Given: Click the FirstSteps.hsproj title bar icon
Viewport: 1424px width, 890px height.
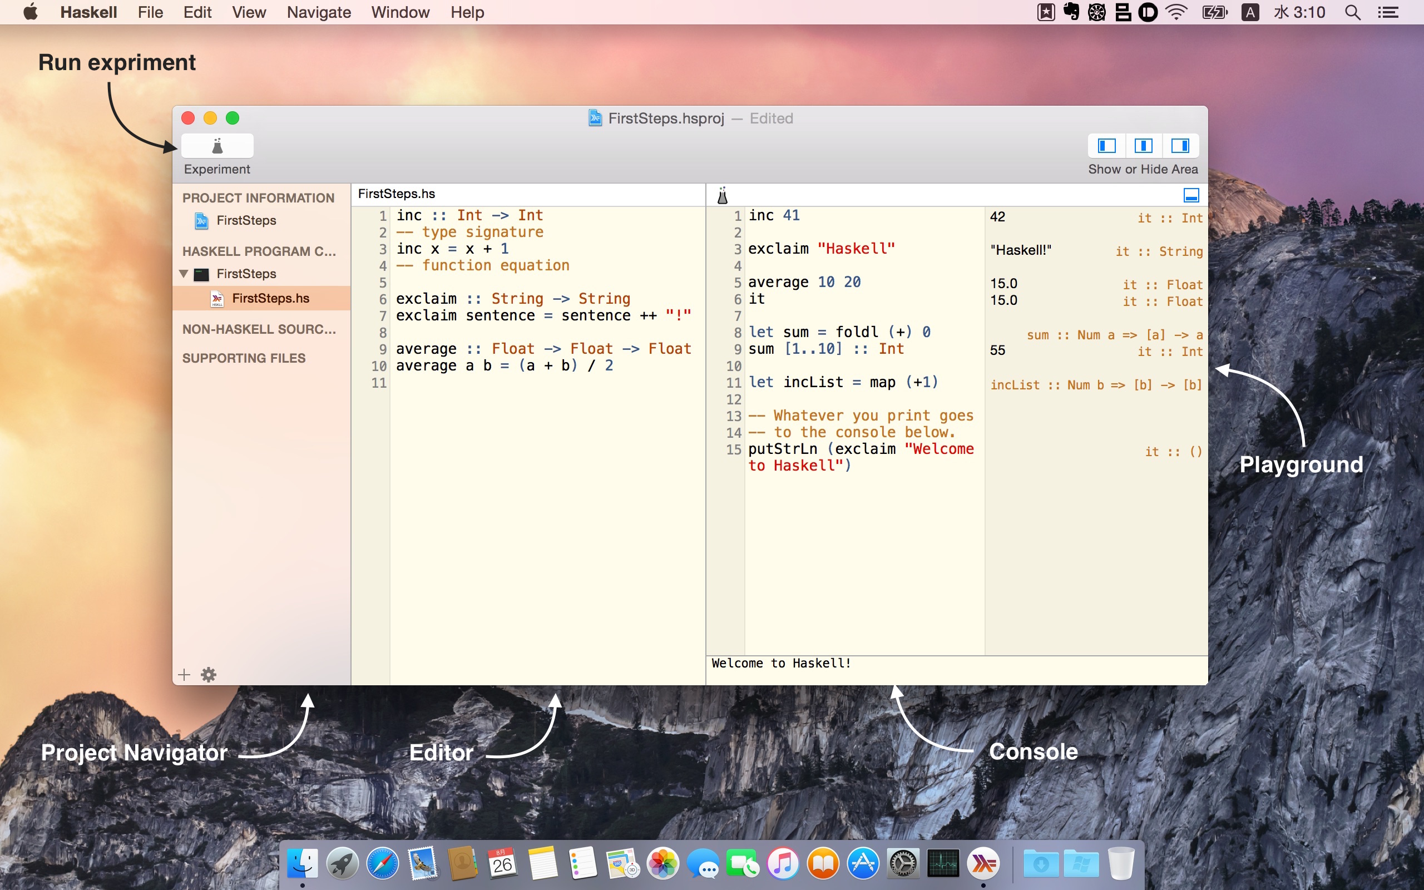Looking at the screenshot, I should click(595, 118).
